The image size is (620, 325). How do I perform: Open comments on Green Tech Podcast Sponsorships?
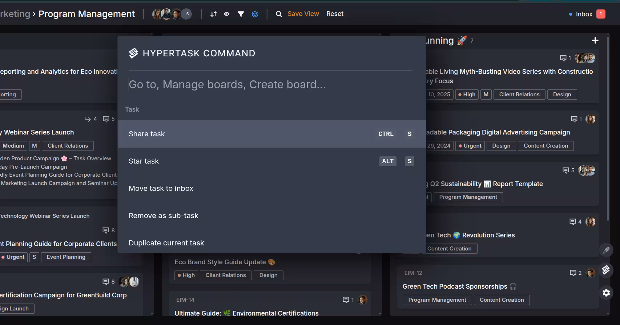point(575,273)
